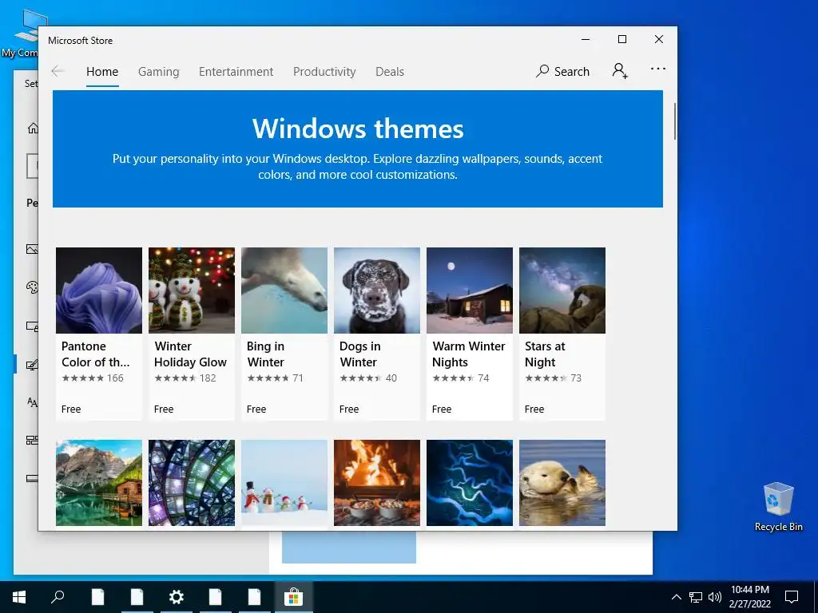Open the snowmen family theme thumbnail

pyautogui.click(x=284, y=483)
